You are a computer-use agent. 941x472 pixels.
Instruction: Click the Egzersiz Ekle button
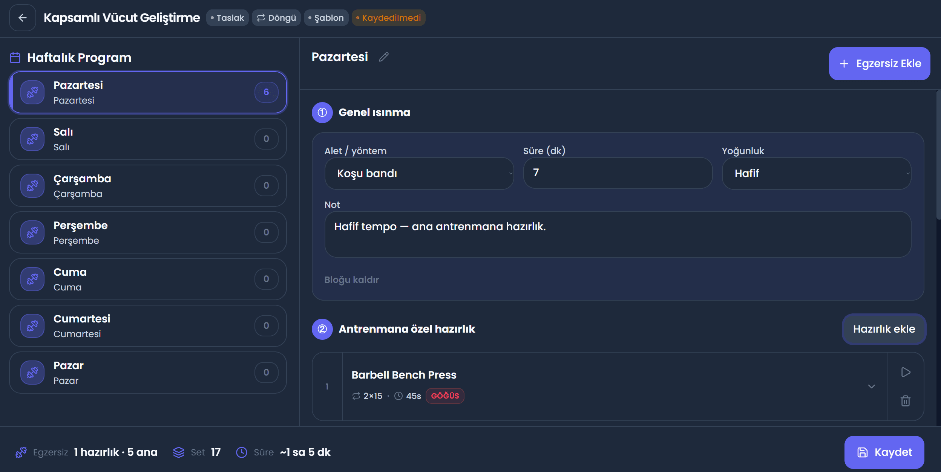pyautogui.click(x=880, y=64)
